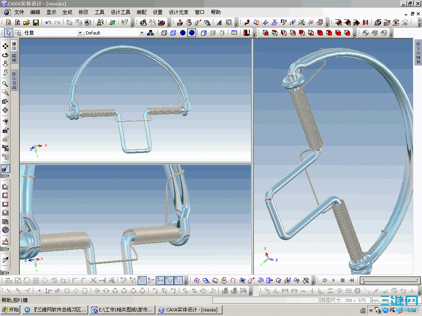Click the animation stop square button
Screen dimensions: 422x316
(x=342, y=281)
